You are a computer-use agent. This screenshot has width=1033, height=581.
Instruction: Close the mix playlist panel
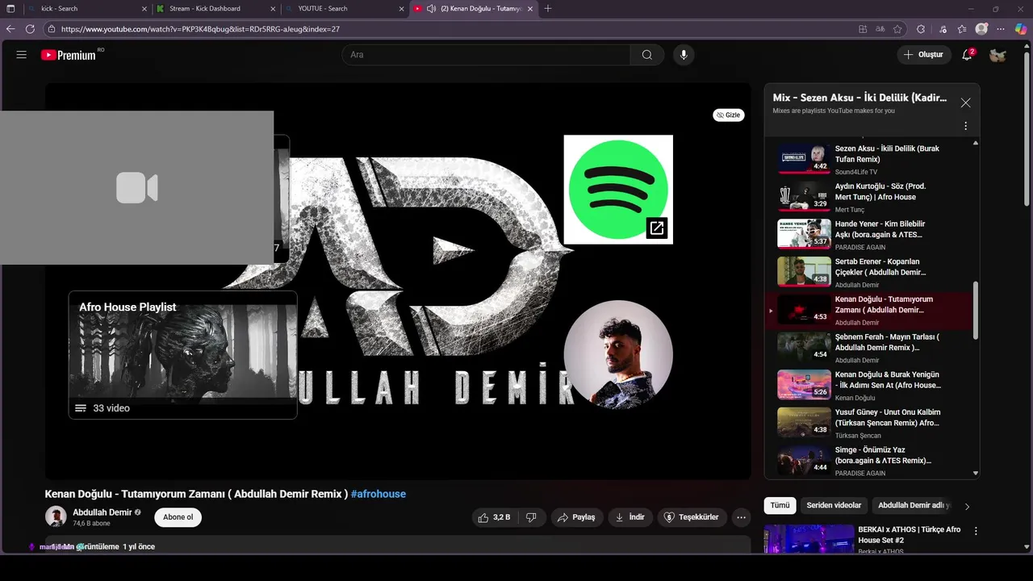pos(965,102)
